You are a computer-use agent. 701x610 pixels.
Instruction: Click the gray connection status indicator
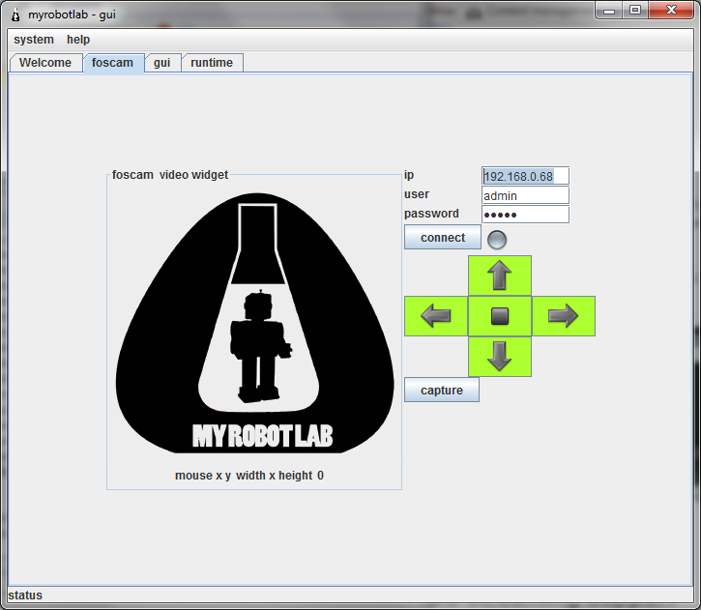(x=497, y=240)
